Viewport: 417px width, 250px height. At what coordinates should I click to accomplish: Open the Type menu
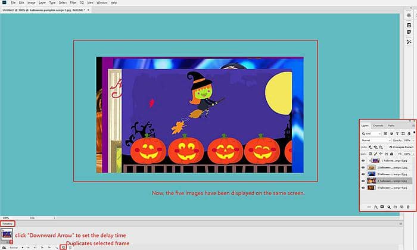(52, 2)
